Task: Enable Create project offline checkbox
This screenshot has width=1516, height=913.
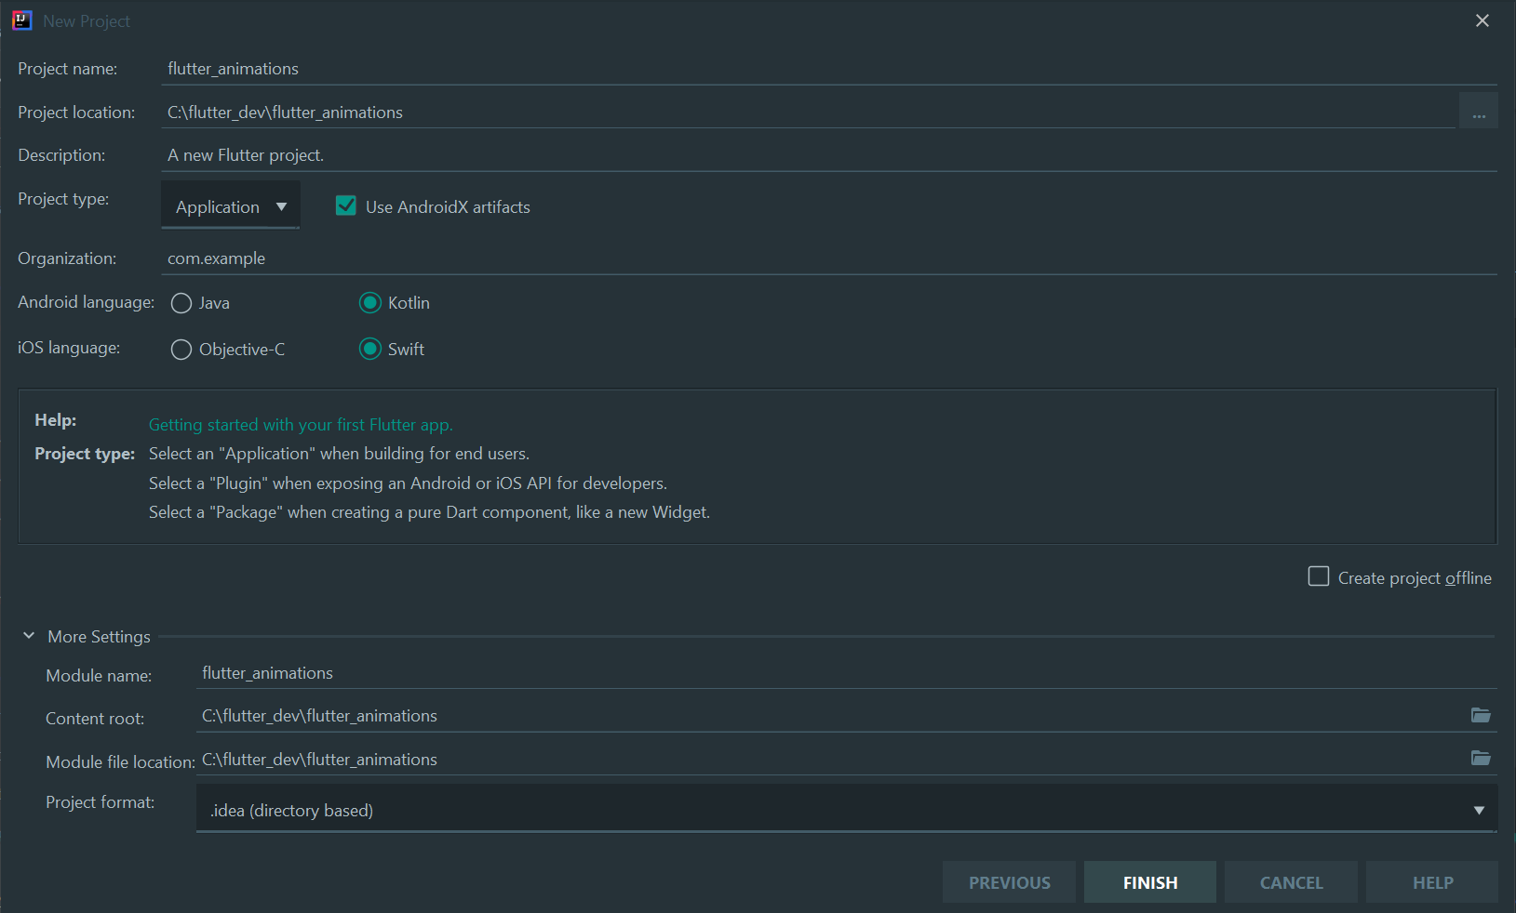Action: point(1319,576)
